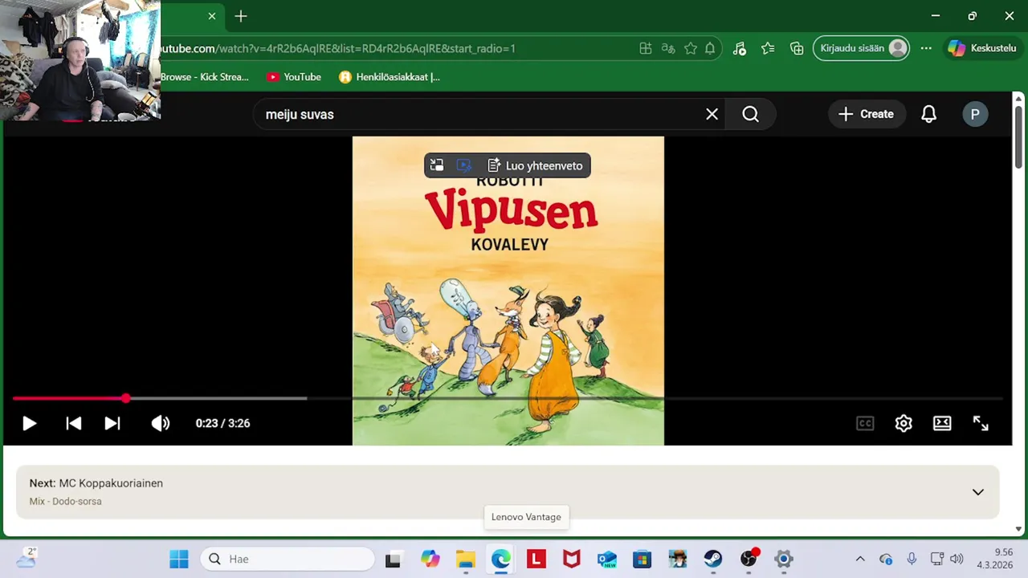Open the Favorites list icon

click(768, 48)
